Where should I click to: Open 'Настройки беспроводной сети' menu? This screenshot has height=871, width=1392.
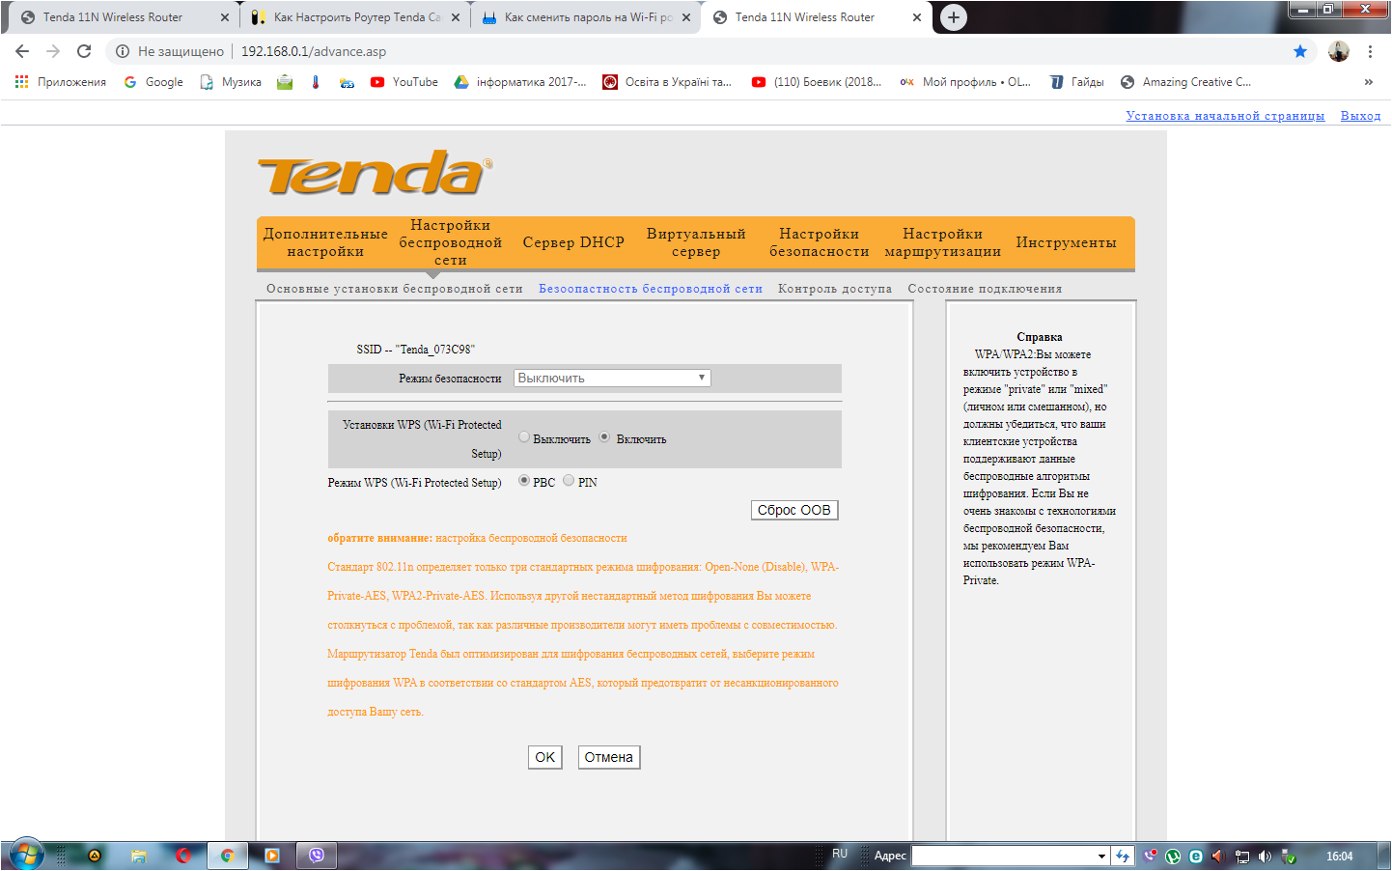[x=450, y=242]
